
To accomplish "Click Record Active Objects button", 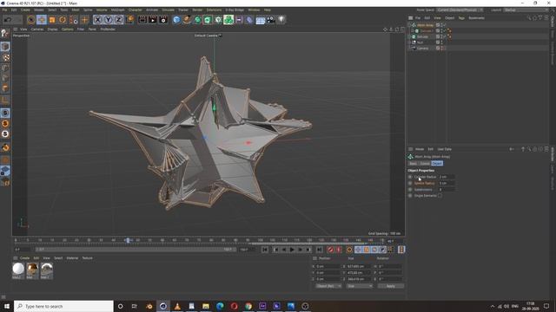I will coord(330,250).
